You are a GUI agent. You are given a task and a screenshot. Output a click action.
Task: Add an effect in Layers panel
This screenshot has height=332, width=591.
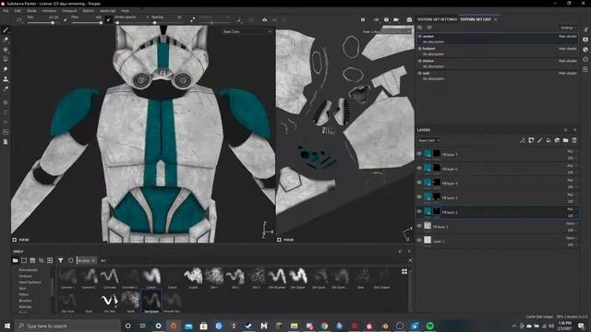coord(523,140)
